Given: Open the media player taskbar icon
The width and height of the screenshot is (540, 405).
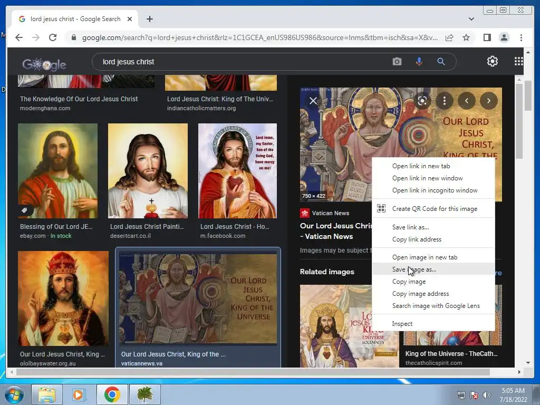Looking at the screenshot, I should 79,394.
